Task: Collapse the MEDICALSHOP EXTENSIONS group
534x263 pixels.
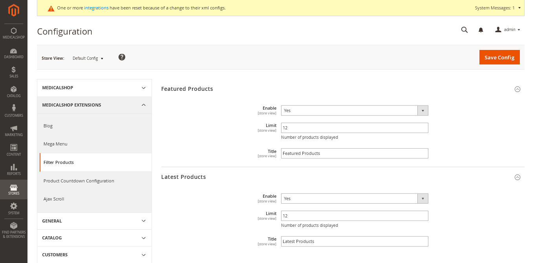Action: (94, 105)
